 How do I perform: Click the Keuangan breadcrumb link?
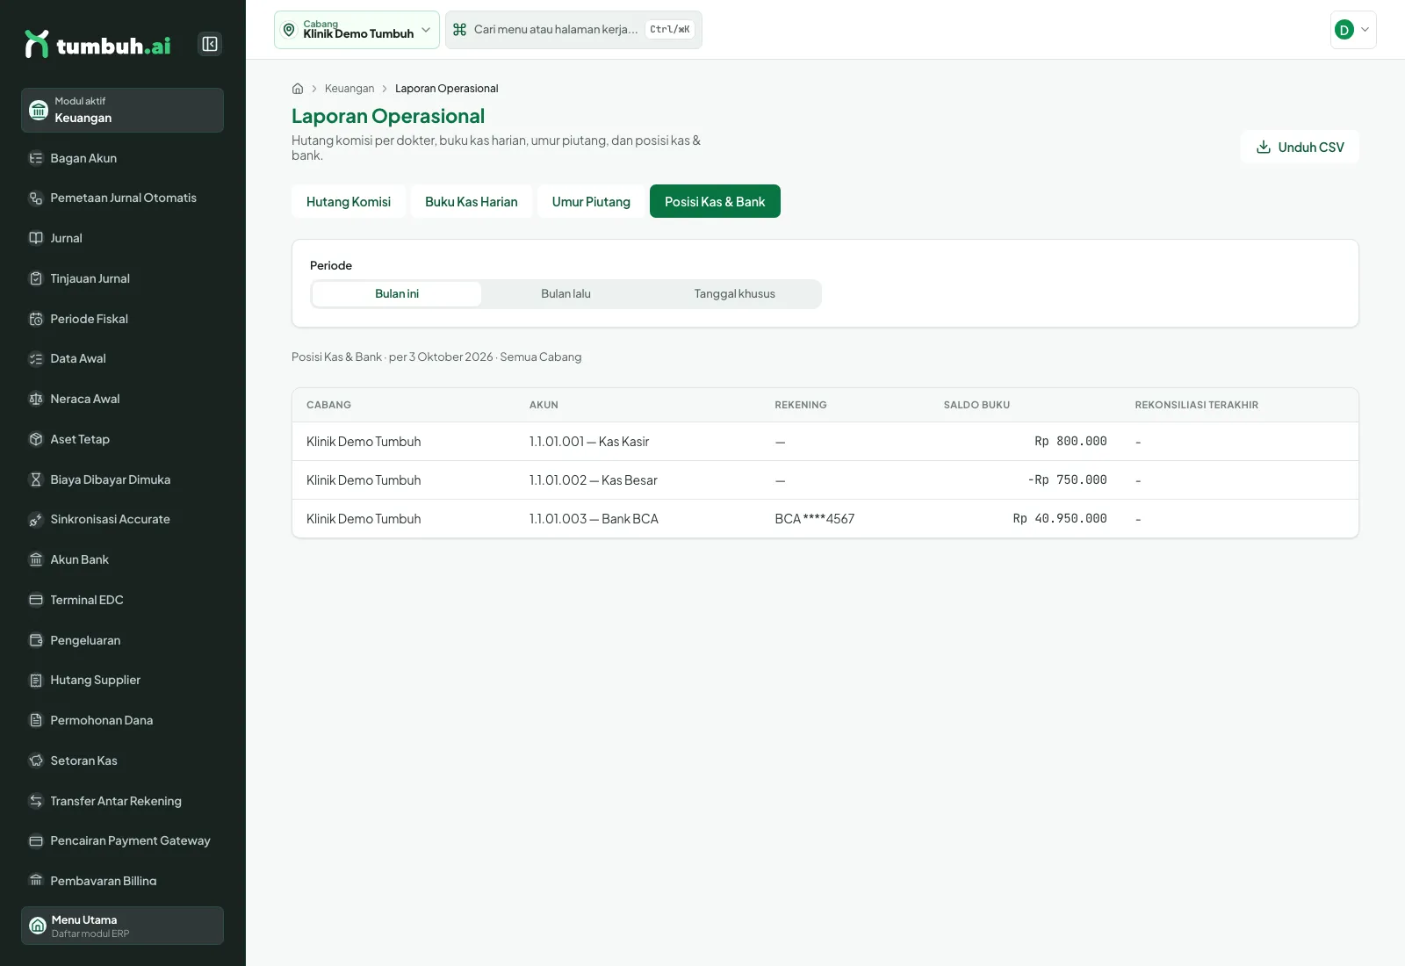click(349, 89)
